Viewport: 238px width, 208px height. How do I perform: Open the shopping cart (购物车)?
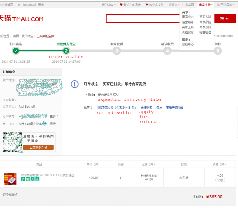[154, 5]
